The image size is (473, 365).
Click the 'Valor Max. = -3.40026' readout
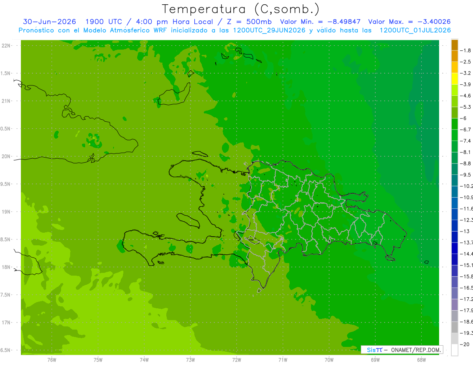pyautogui.click(x=409, y=22)
